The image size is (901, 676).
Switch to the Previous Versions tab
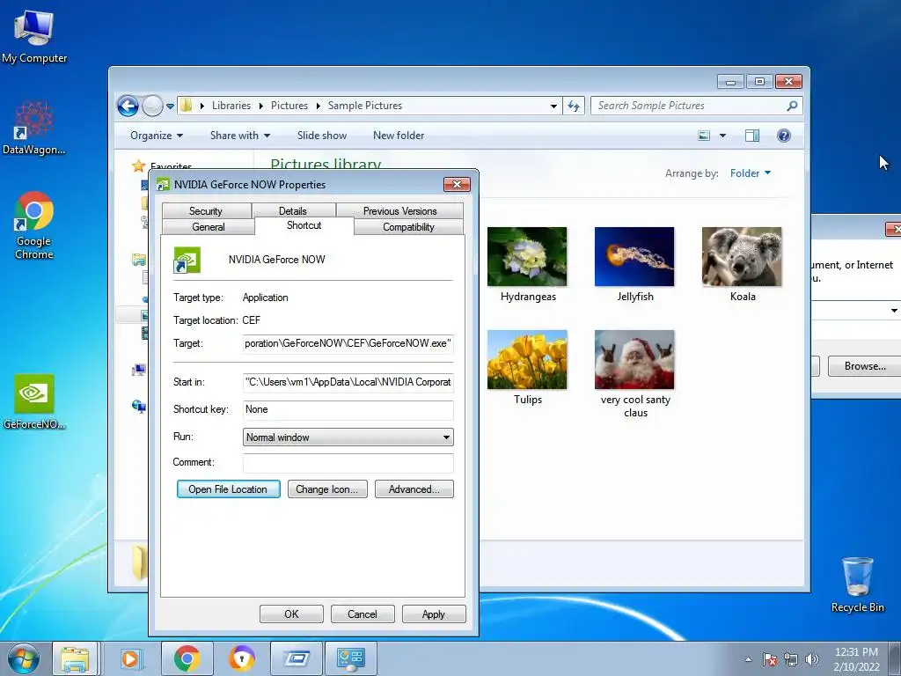(x=400, y=211)
